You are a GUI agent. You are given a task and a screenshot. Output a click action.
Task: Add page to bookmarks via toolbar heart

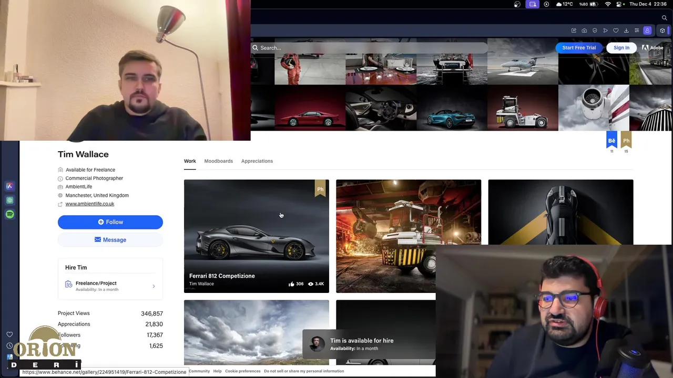click(x=616, y=30)
